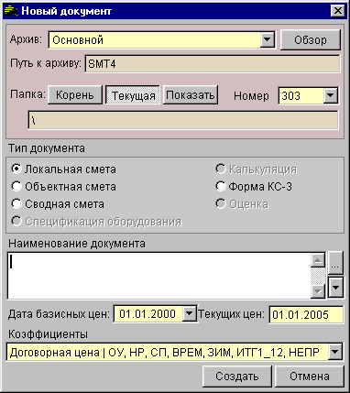350x393 pixels.
Task: Click the Отмена button
Action: click(310, 377)
